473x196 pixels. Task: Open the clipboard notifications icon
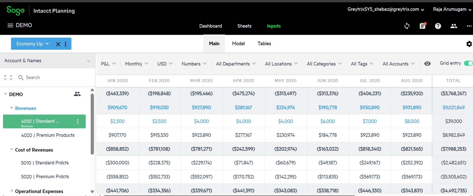pos(422,26)
